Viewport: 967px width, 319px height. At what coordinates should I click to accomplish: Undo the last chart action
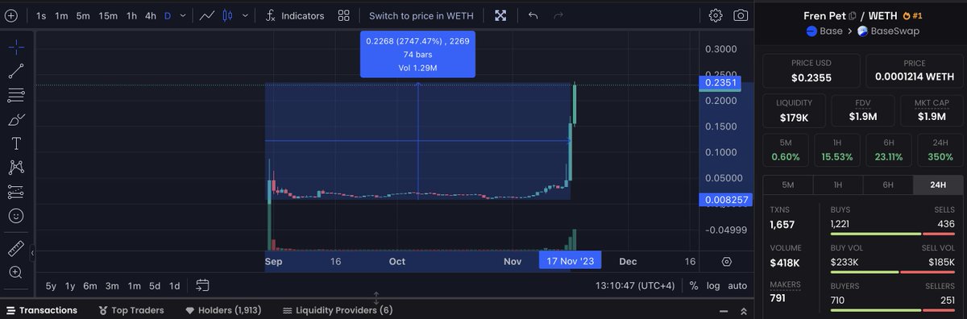click(x=533, y=15)
